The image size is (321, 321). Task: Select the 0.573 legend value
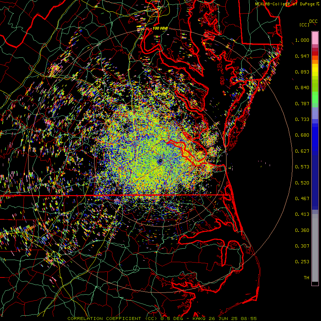click(x=302, y=167)
